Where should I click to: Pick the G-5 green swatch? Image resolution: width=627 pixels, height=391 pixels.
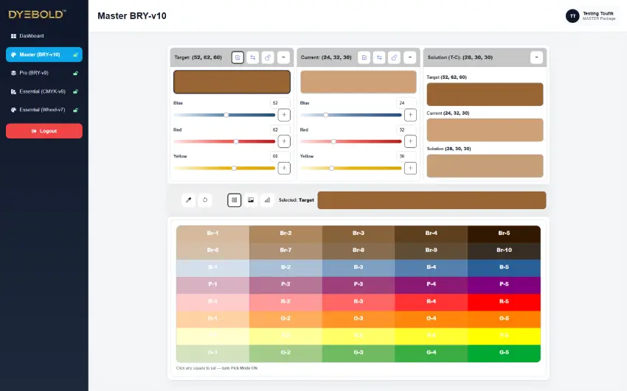504,353
